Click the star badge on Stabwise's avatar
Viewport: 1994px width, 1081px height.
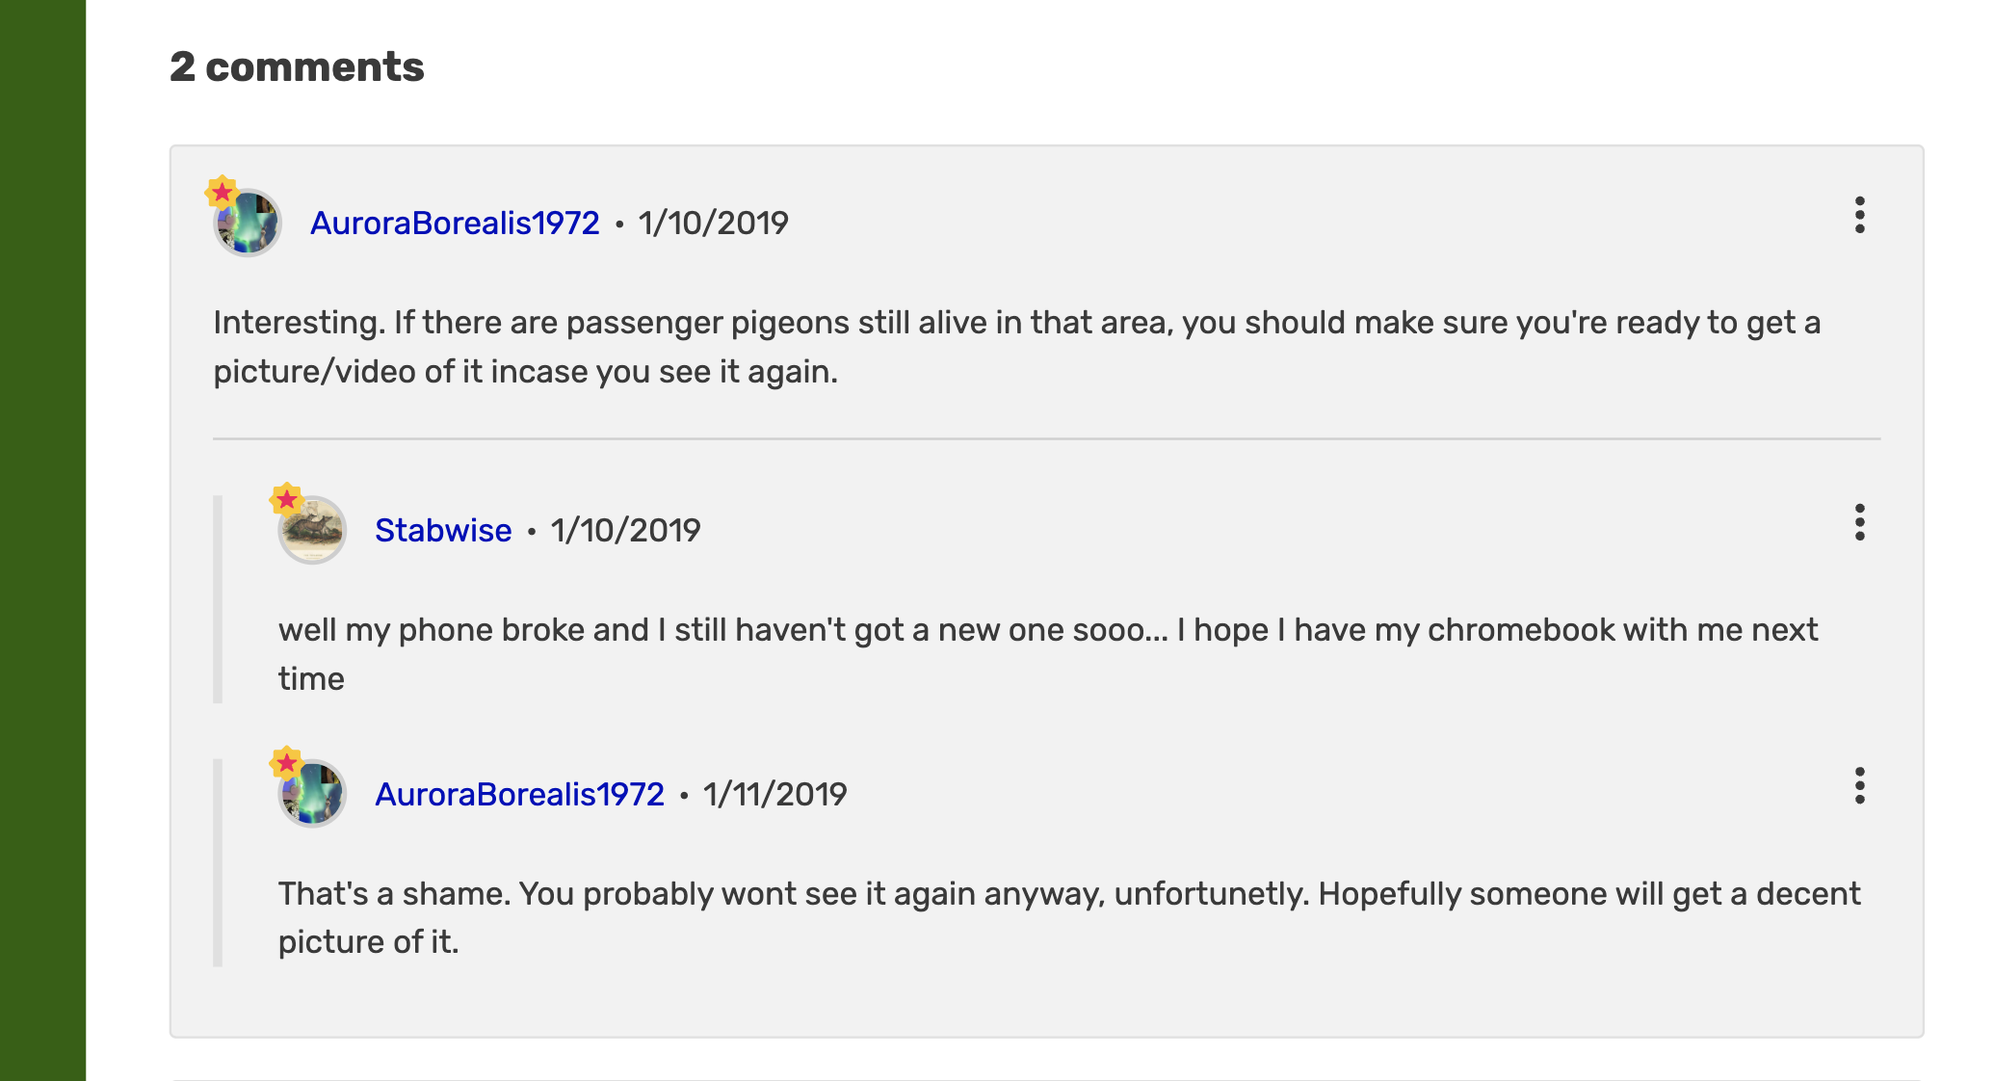point(286,499)
